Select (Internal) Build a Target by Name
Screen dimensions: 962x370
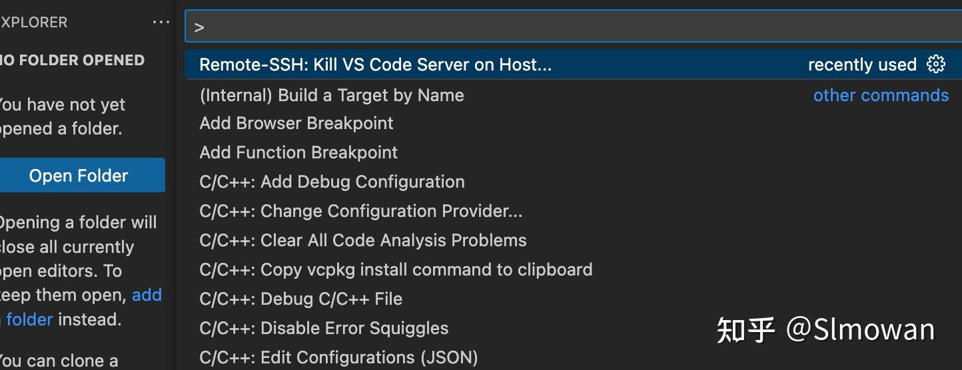click(332, 95)
